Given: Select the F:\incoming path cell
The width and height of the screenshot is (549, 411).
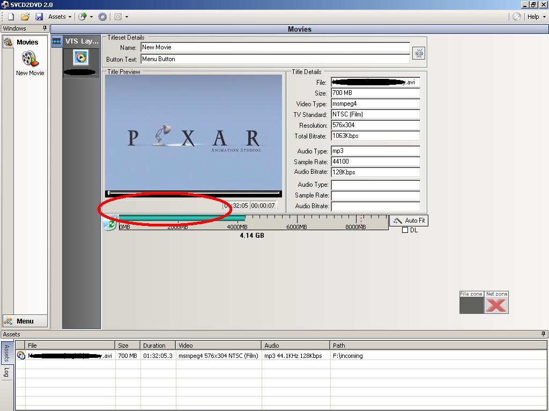Looking at the screenshot, I should pyautogui.click(x=439, y=356).
